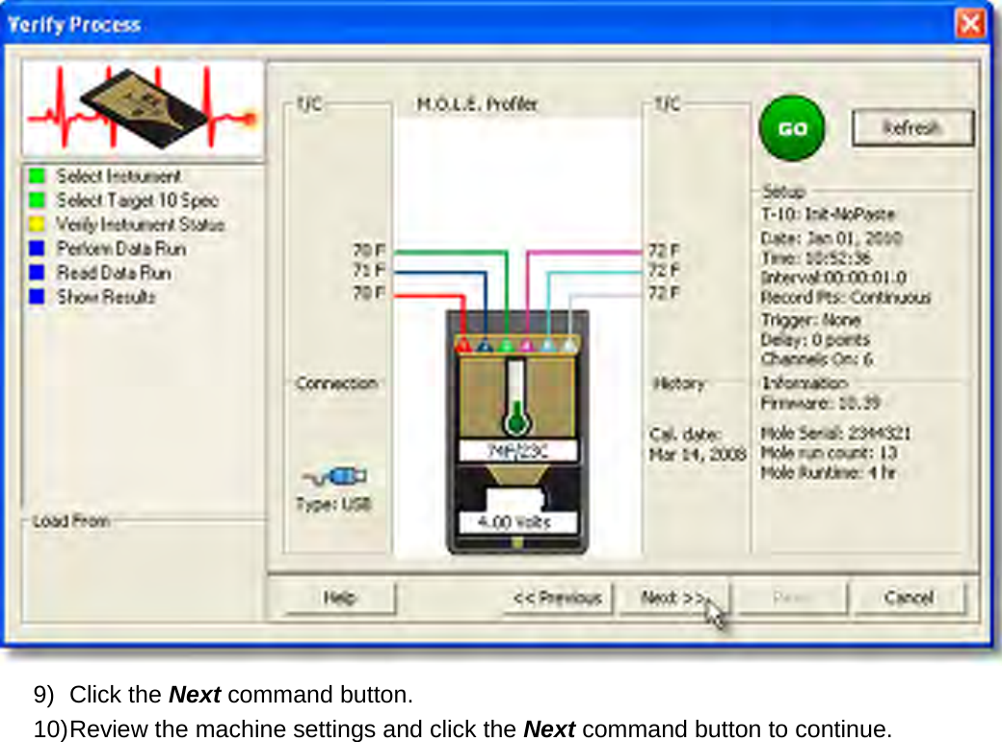Click the 'M.O.L.E. Profiler' heading
This screenshot has width=1002, height=742.
[477, 103]
